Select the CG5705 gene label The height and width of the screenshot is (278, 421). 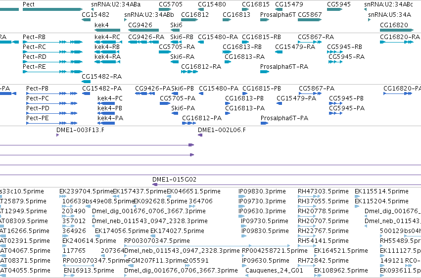pyautogui.click(x=171, y=4)
